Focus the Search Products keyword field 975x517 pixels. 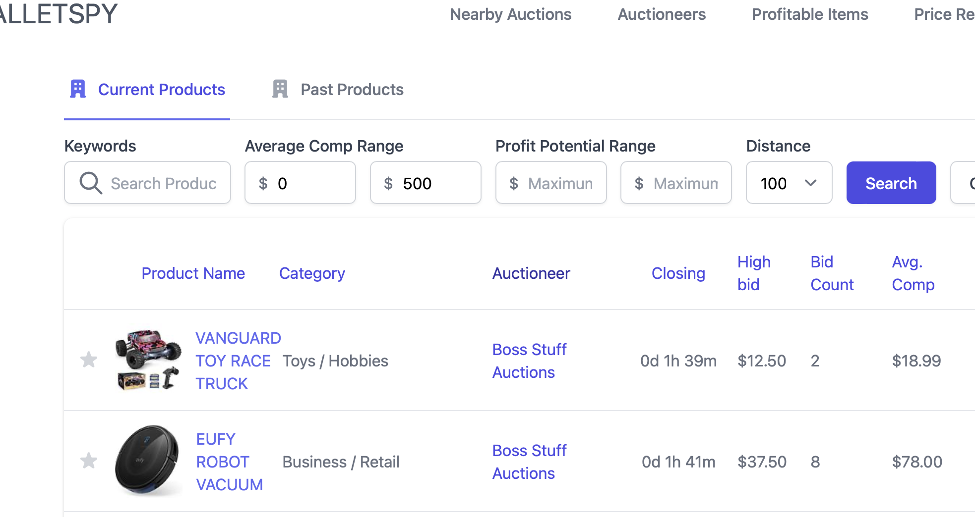163,184
